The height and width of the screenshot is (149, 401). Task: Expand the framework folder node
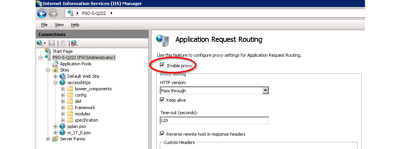point(63,108)
